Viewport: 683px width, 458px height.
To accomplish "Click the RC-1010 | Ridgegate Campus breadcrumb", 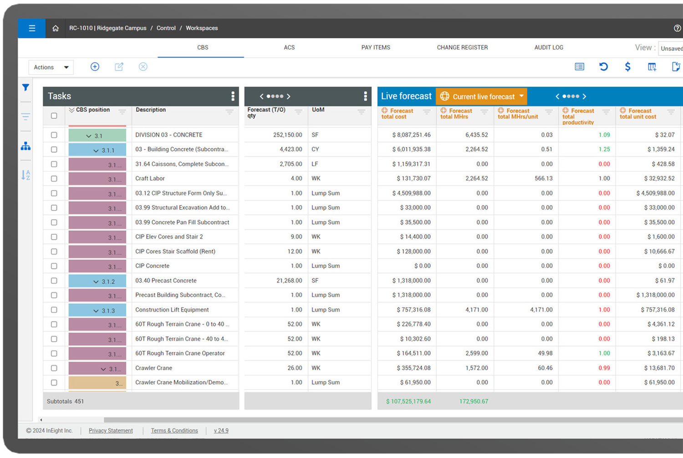I will (108, 28).
